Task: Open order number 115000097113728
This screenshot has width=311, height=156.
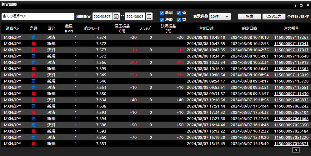Action: coord(291,81)
